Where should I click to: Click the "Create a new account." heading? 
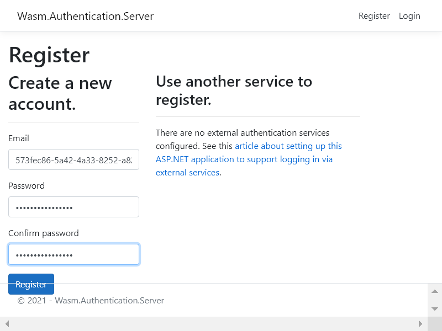(x=60, y=93)
